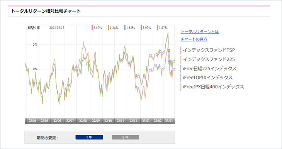Click legend entry iFreeTOPIXインデックス
This screenshot has height=149, width=282.
click(208, 78)
